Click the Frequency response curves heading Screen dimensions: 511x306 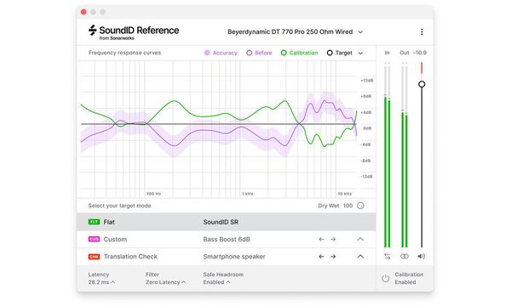125,53
